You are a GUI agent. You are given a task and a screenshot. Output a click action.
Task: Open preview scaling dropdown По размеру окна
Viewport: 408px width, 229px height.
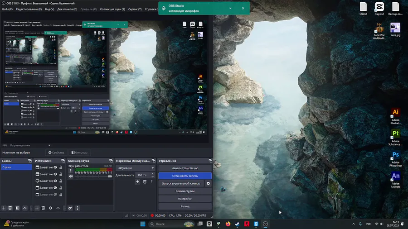29,145
